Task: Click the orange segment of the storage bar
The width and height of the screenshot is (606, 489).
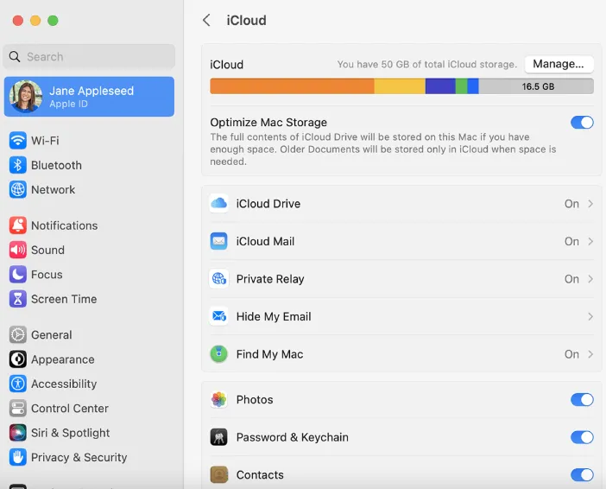Action: [292, 86]
